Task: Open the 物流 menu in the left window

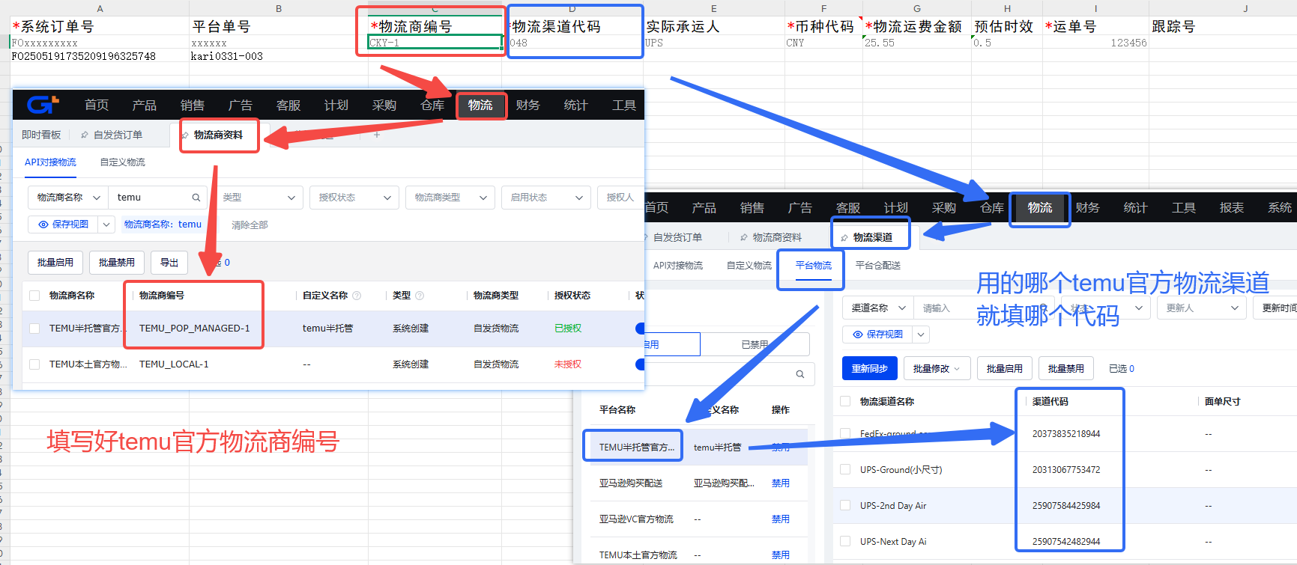Action: pos(480,106)
